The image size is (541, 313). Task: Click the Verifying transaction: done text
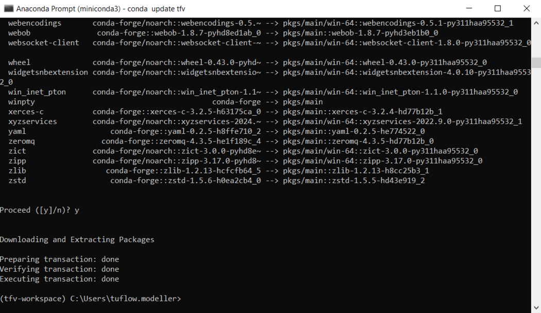click(x=59, y=269)
